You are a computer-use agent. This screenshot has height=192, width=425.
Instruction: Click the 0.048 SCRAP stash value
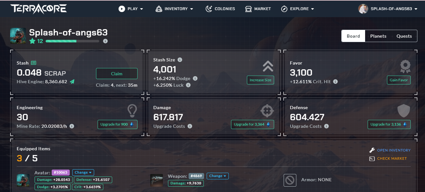pos(41,73)
